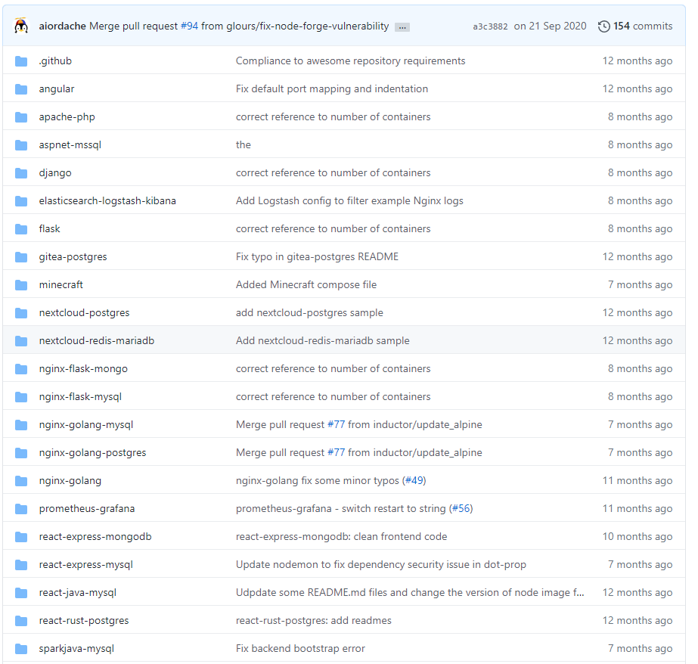This screenshot has width=698, height=664.
Task: Open the aiordache author link
Action: 62,26
